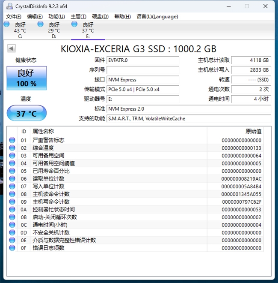Click the 接口 field NVM Express
The width and height of the screenshot is (278, 283).
tap(143, 80)
